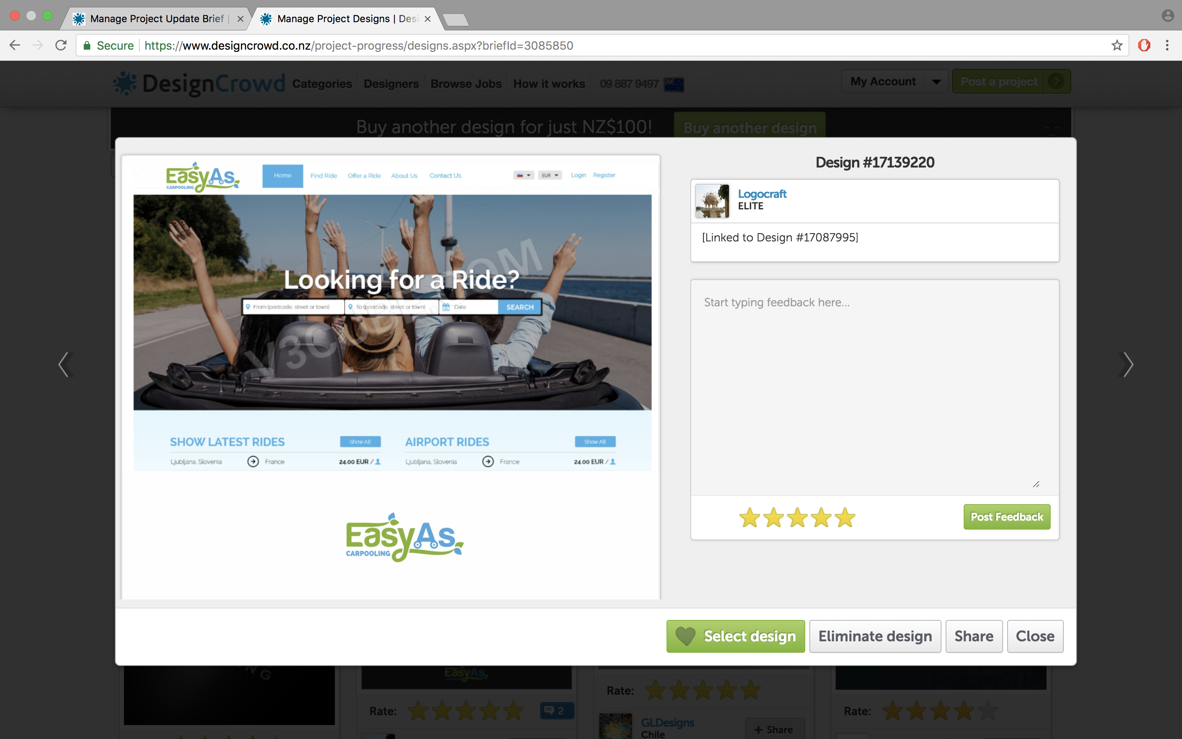The height and width of the screenshot is (739, 1182).
Task: Click Logocraft designer avatar thumbnail
Action: pyautogui.click(x=712, y=201)
